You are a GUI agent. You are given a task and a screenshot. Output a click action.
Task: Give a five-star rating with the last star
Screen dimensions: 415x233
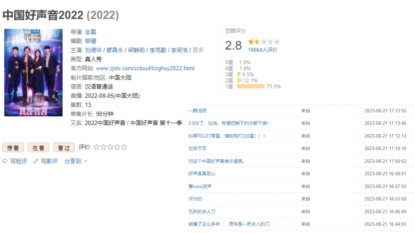[x=124, y=147]
